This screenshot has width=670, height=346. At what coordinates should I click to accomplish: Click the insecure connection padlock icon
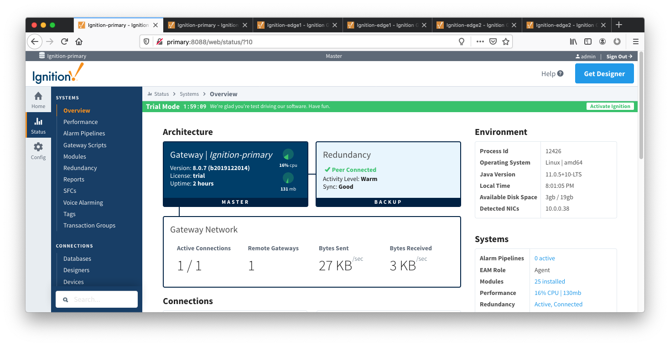point(160,41)
